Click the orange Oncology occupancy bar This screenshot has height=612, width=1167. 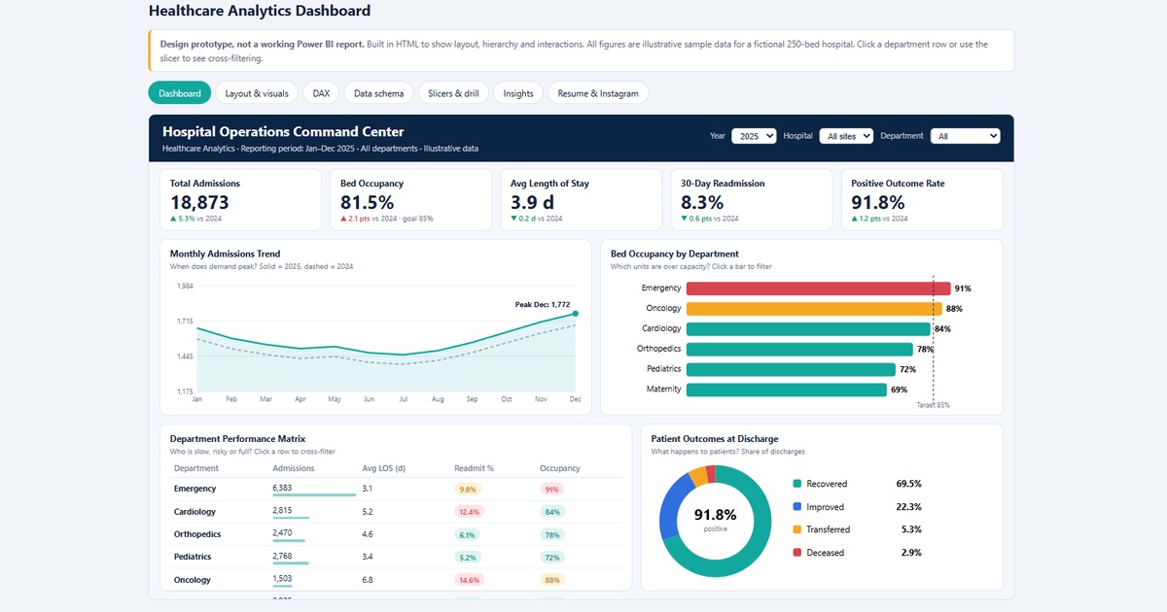pos(814,309)
